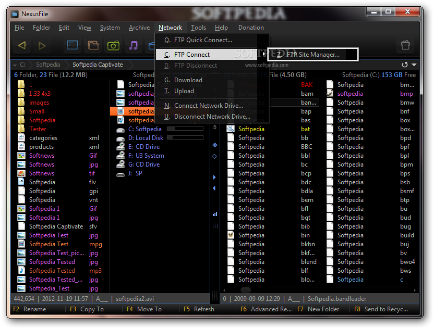The width and height of the screenshot is (434, 329).
Task: Expand the FTP Connect submenu arrow
Action: click(x=264, y=54)
